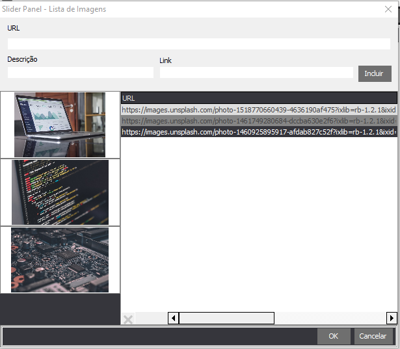Click the Descrição input field

[81, 72]
